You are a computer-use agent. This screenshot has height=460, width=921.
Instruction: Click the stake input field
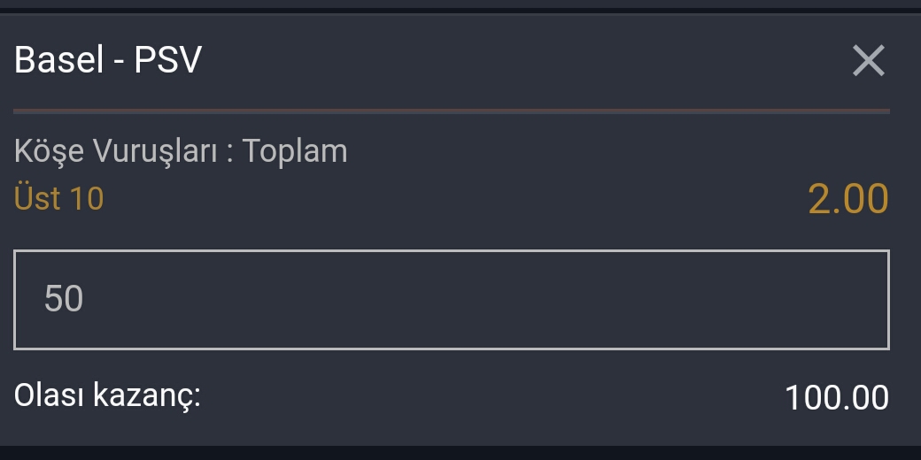(x=451, y=299)
